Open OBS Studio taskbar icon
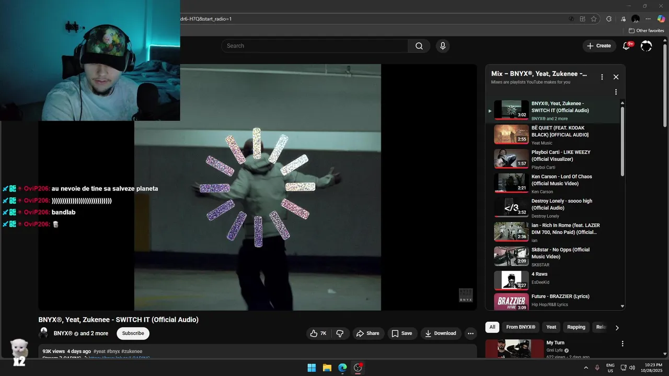The height and width of the screenshot is (376, 669). 358,368
